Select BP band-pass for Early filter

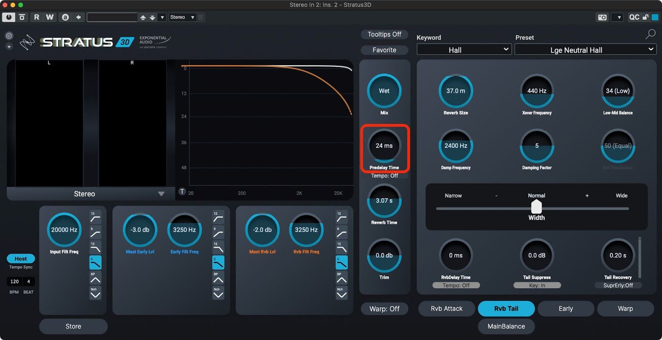point(218,278)
